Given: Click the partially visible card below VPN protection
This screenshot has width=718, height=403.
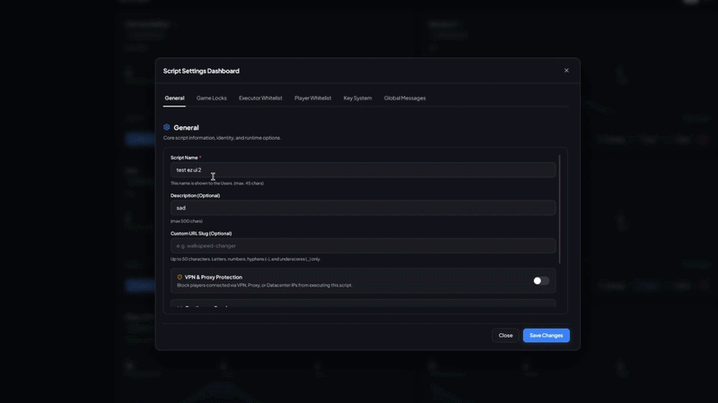Looking at the screenshot, I should pos(363,304).
